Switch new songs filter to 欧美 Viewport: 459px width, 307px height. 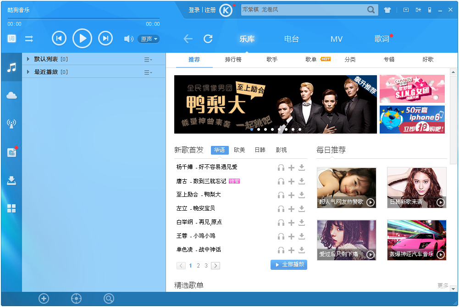point(239,150)
